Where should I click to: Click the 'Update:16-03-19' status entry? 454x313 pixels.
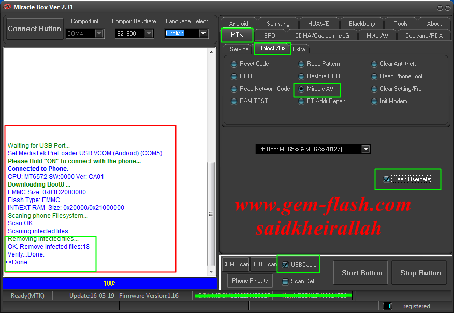point(92,296)
